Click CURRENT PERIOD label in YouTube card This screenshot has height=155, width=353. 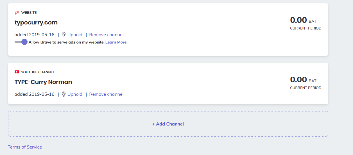306,88
